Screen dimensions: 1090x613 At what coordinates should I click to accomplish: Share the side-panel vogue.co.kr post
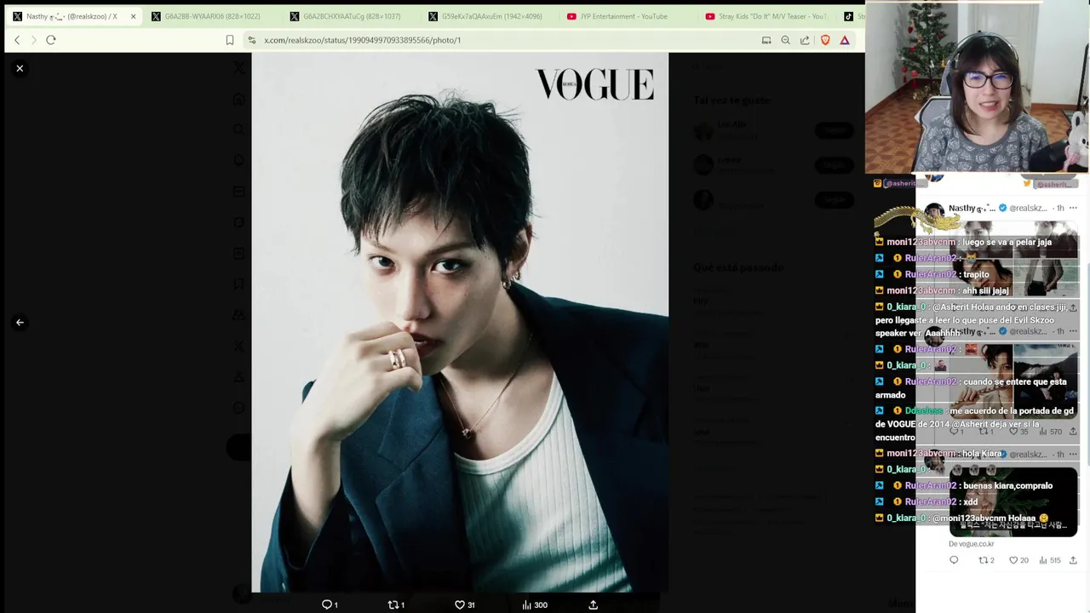(x=1073, y=560)
